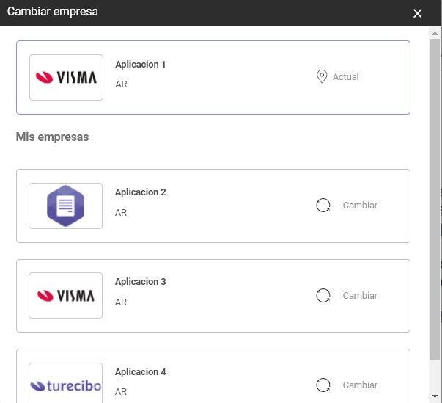
Task: Click the Mis empresas section heading
Action: click(52, 137)
